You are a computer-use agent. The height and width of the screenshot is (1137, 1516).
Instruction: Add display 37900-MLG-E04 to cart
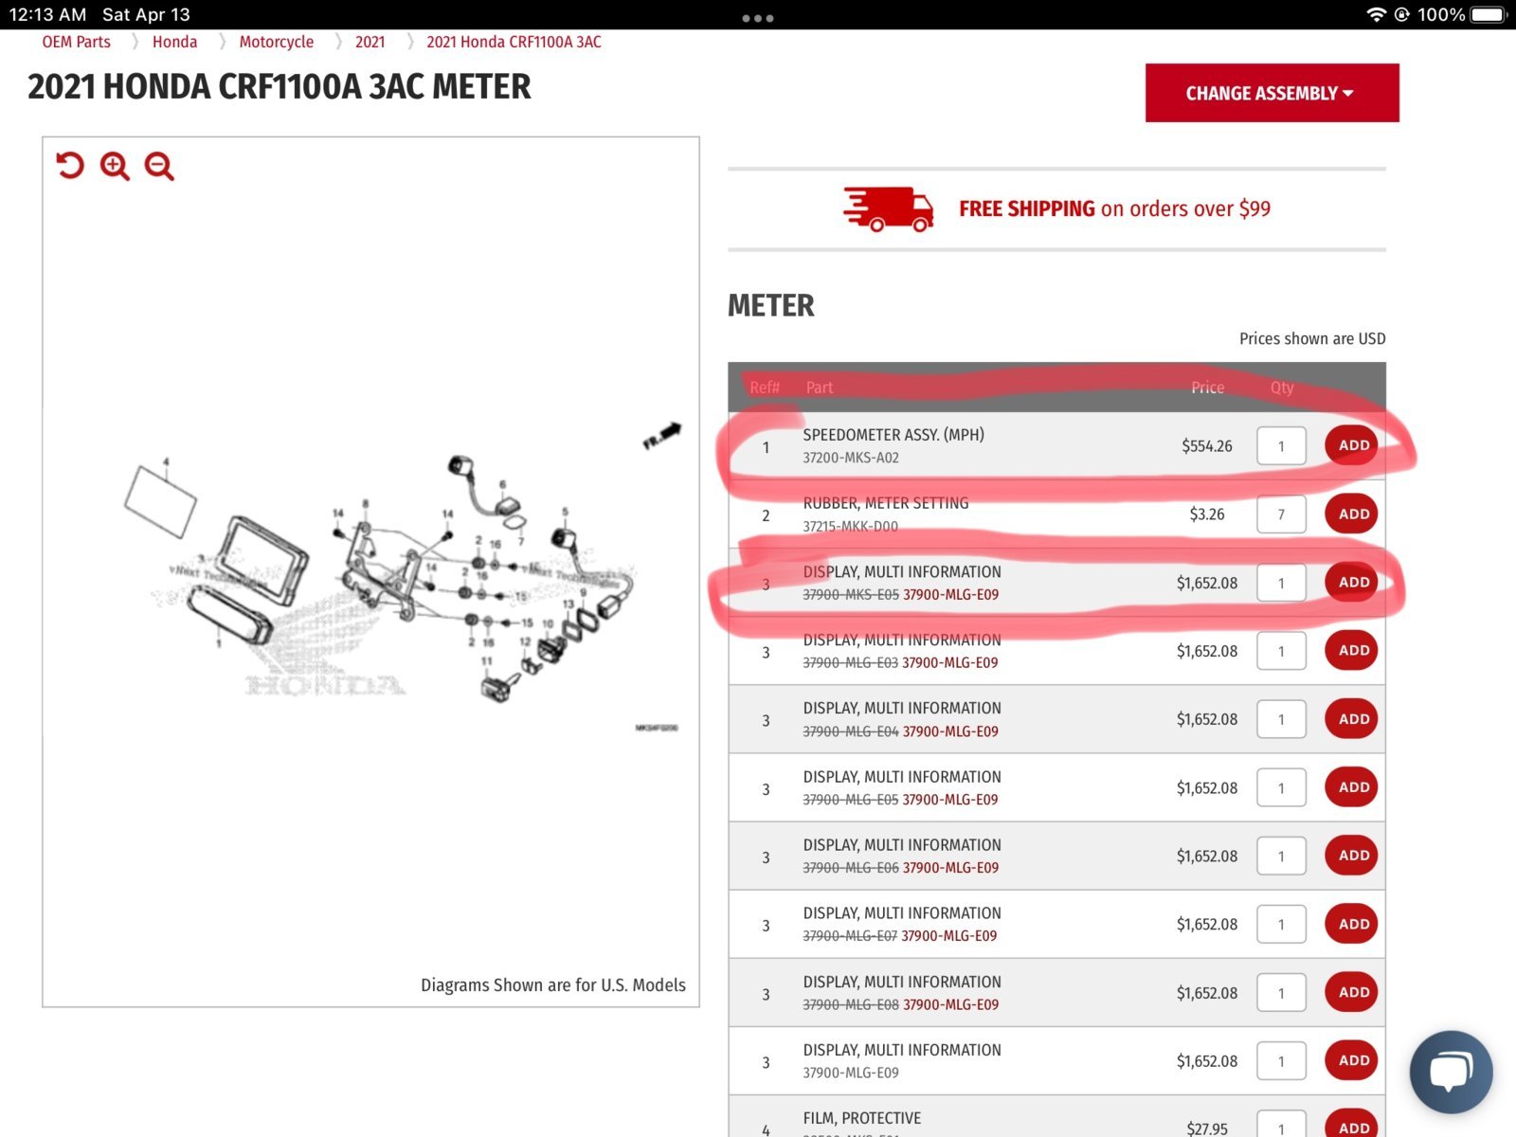[x=1352, y=718]
